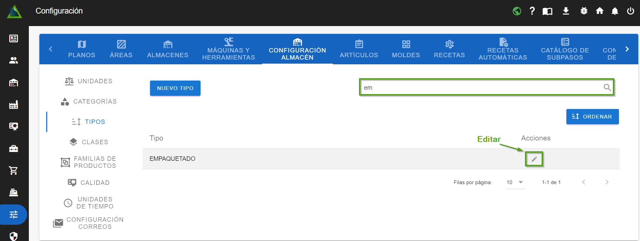Click the pencil edit icon for EMPAQUETADO
Viewport: 640px width, 241px height.
point(534,159)
